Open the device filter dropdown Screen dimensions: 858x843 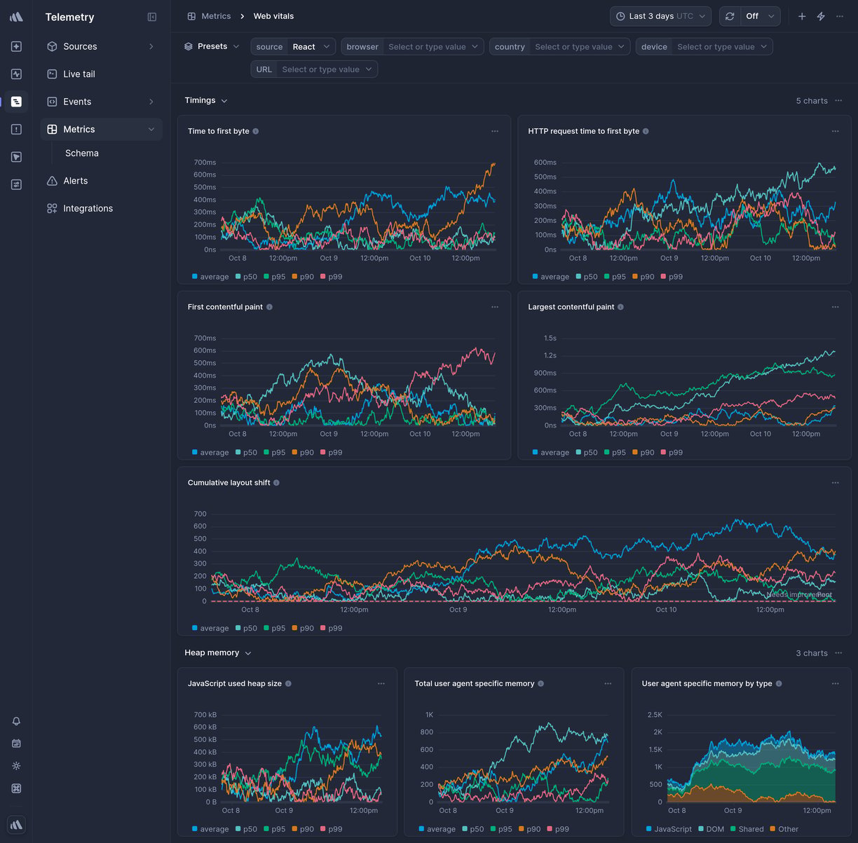point(704,47)
